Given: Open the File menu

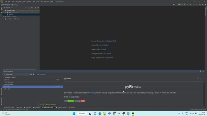Looking at the screenshot, I should click(x=6, y=2).
